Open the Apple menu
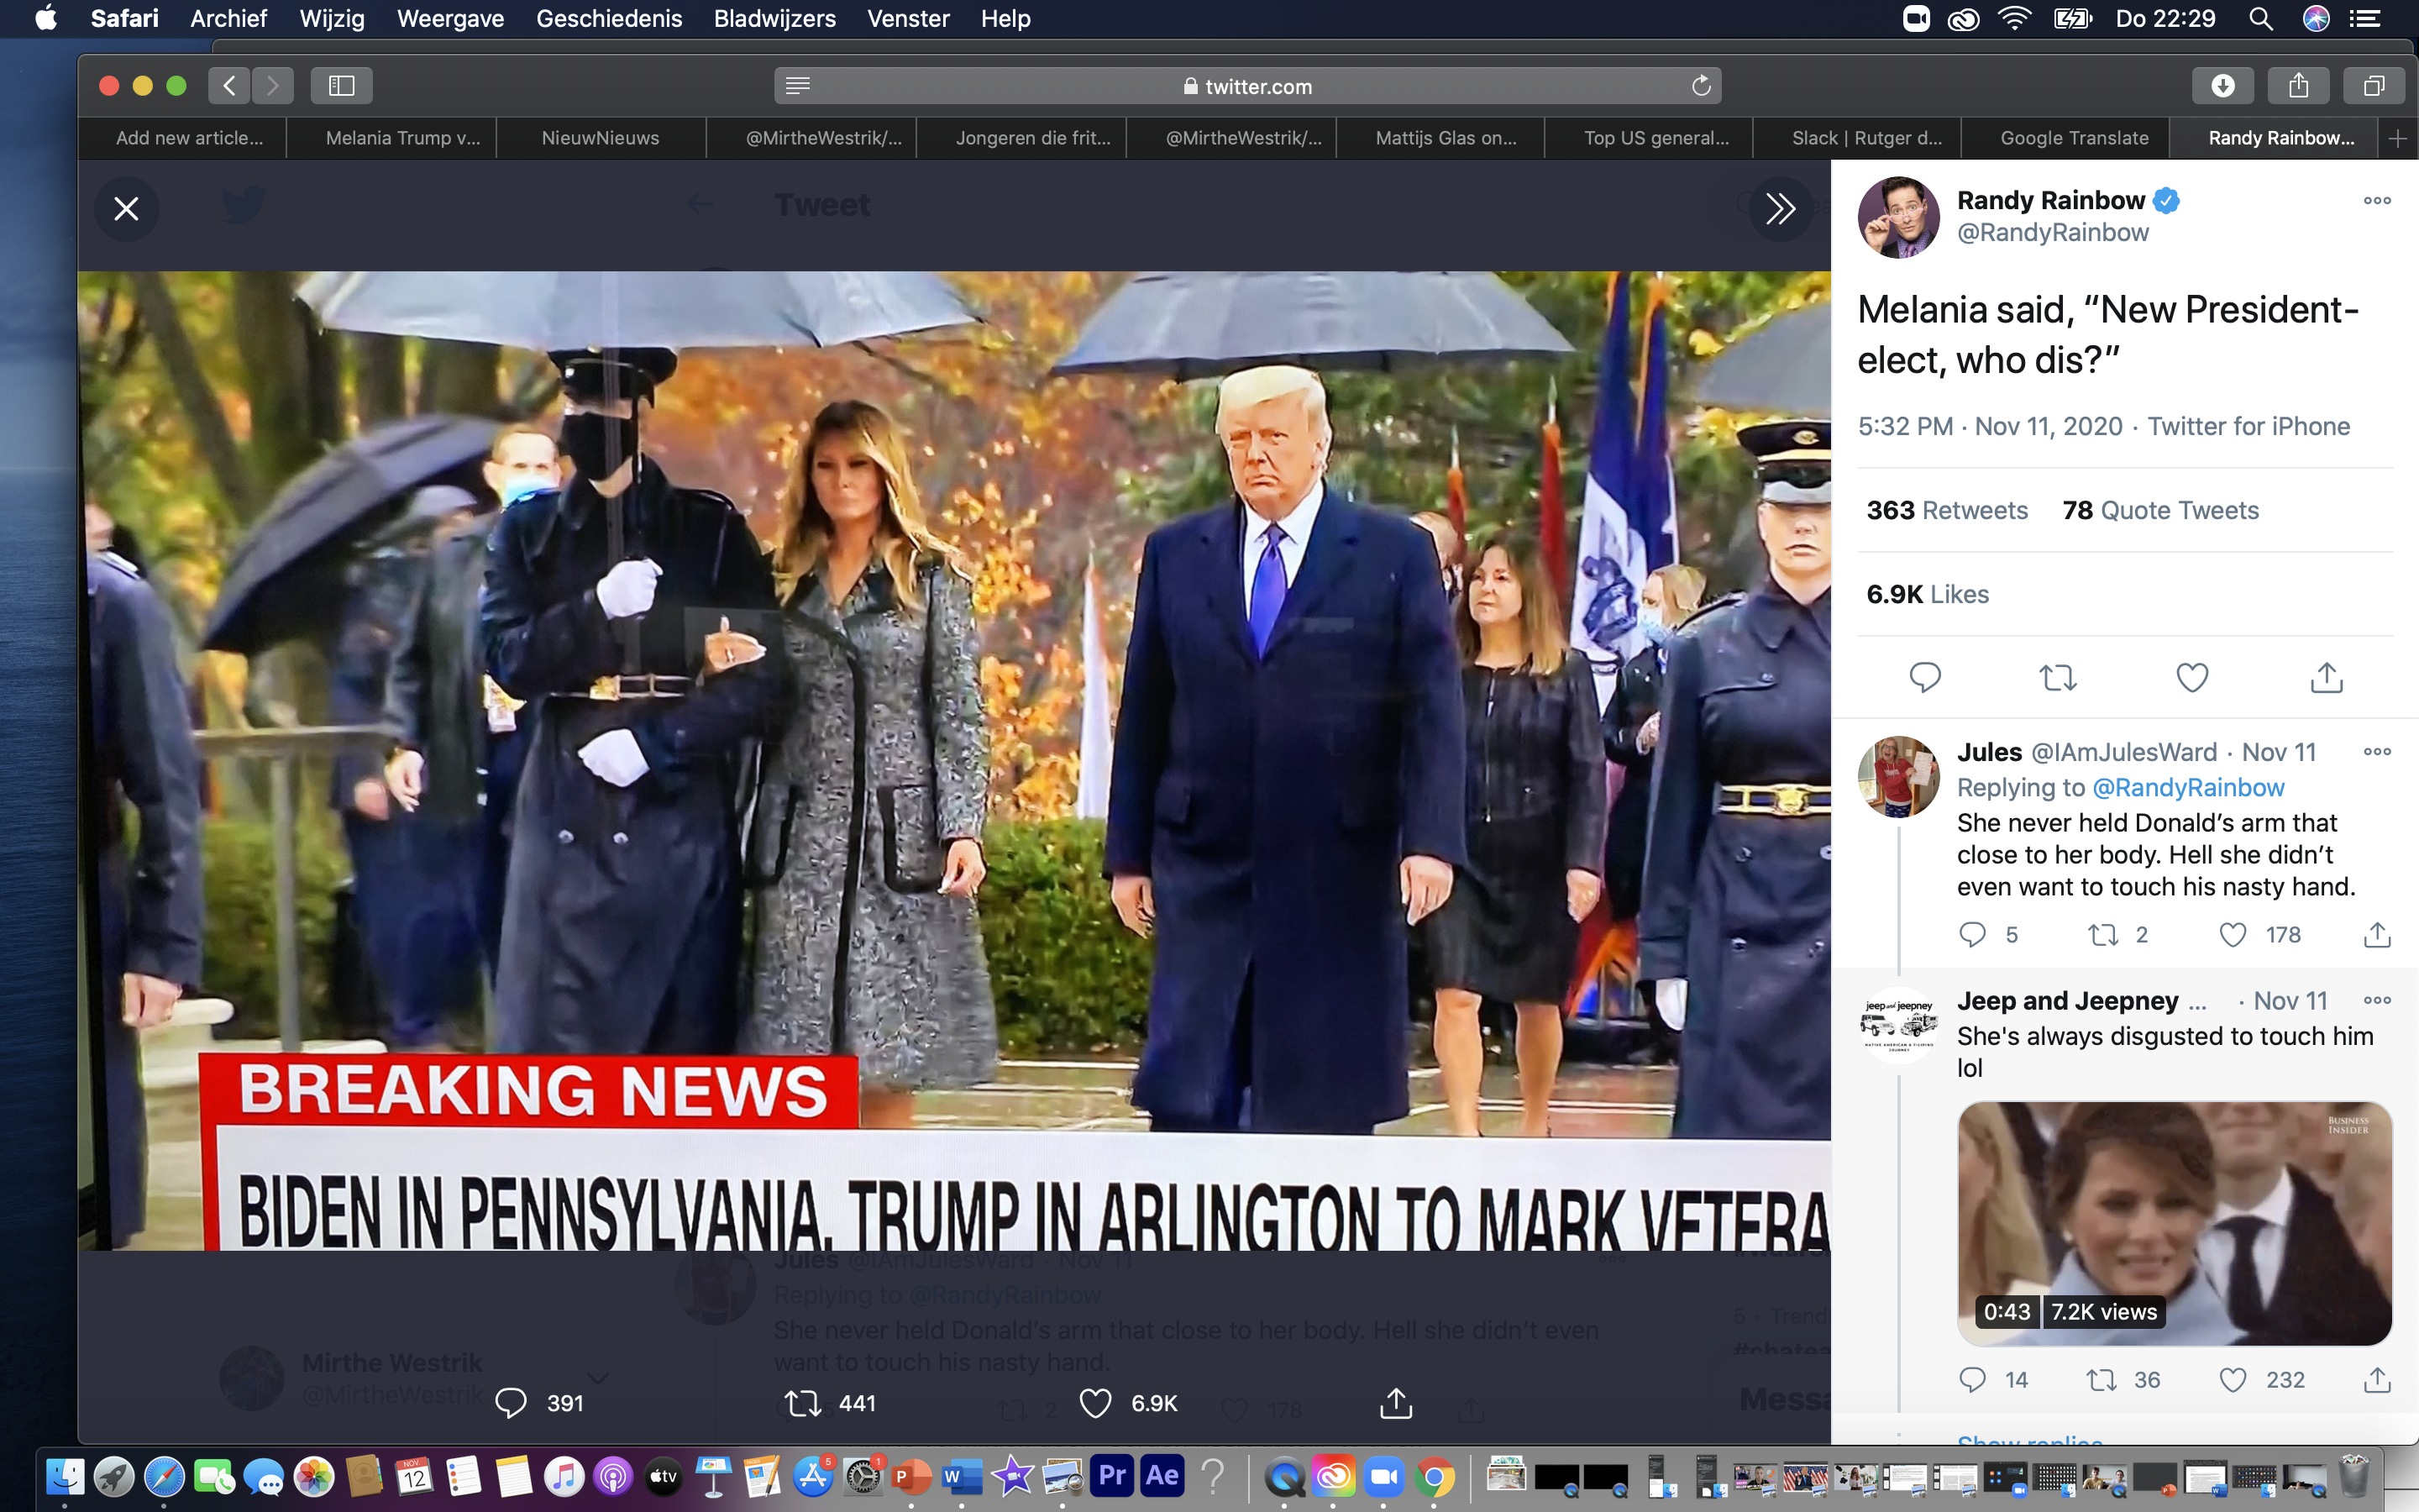The width and height of the screenshot is (2419, 1512). click(46, 19)
